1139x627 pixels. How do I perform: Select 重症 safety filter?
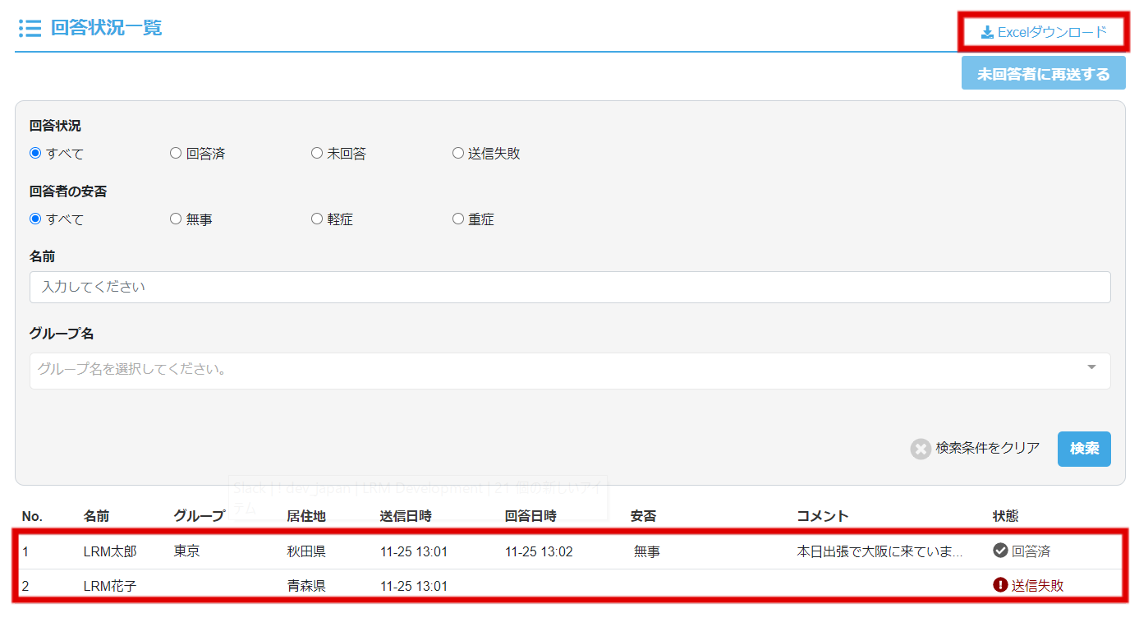pyautogui.click(x=457, y=219)
